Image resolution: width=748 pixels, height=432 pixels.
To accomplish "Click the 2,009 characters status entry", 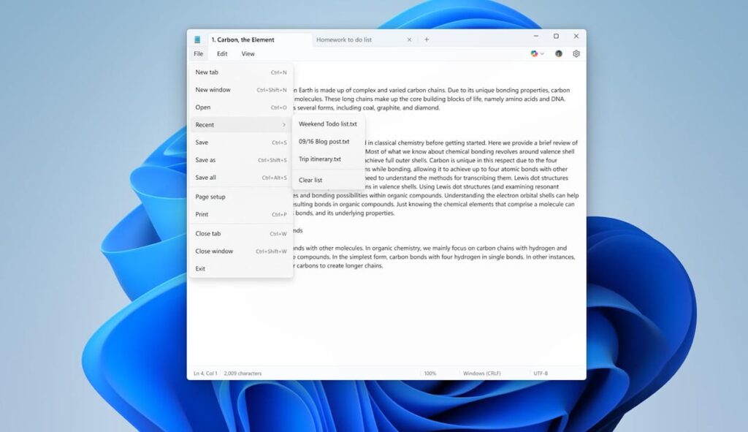I will coord(243,374).
